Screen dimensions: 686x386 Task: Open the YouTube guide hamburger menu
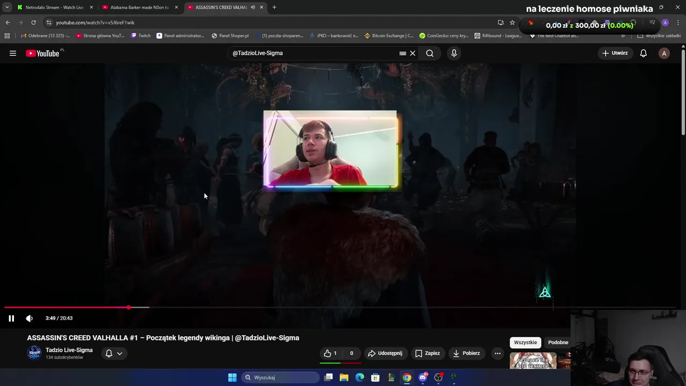[x=13, y=53]
